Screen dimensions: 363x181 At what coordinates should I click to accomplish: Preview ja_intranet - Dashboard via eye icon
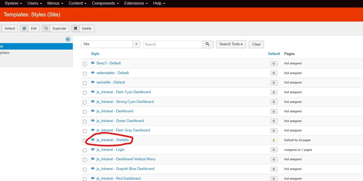click(93, 111)
